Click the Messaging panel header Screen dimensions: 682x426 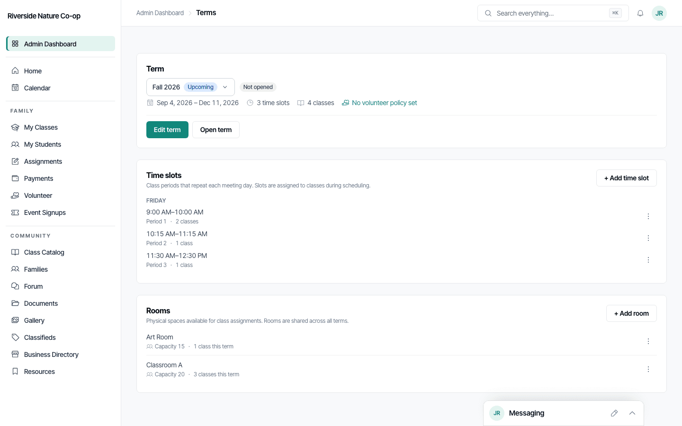point(564,413)
